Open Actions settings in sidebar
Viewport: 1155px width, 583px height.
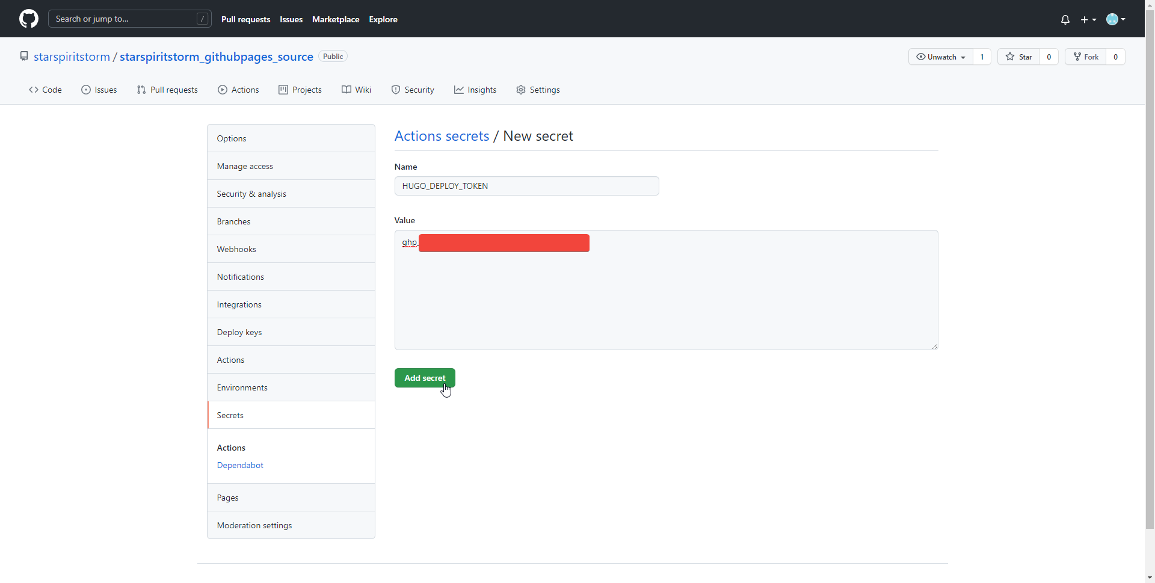point(291,360)
